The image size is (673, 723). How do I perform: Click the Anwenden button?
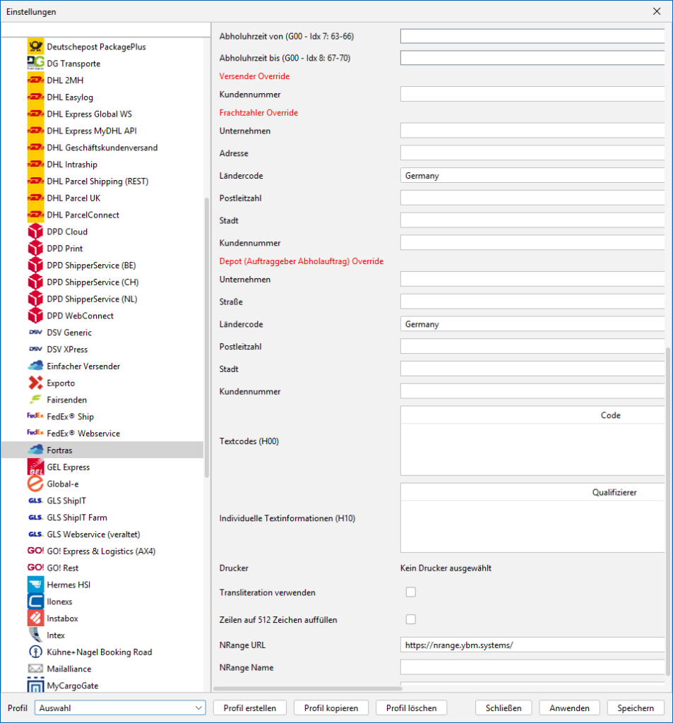[x=569, y=707]
